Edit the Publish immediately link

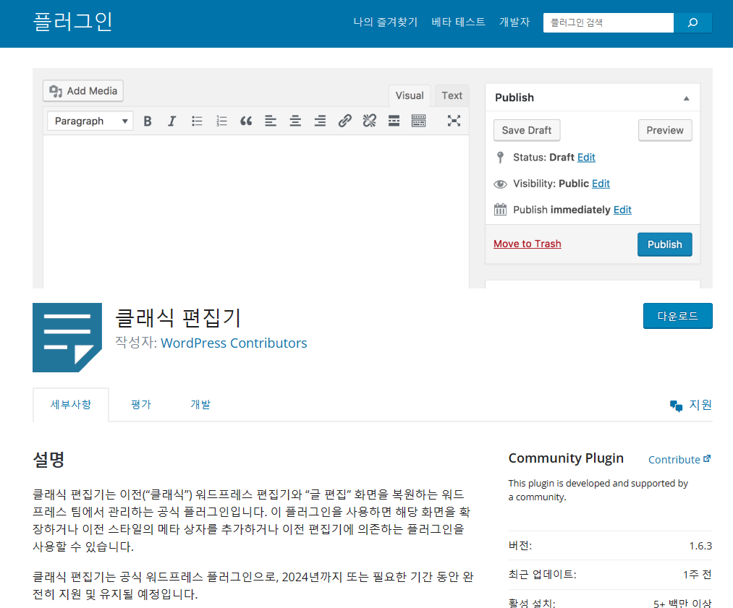(622, 210)
